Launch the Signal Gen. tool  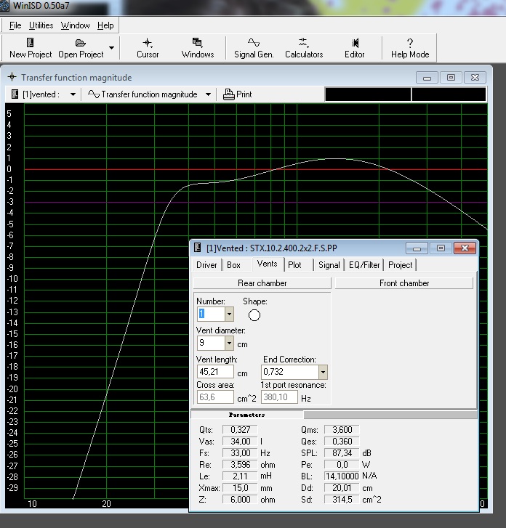point(254,44)
